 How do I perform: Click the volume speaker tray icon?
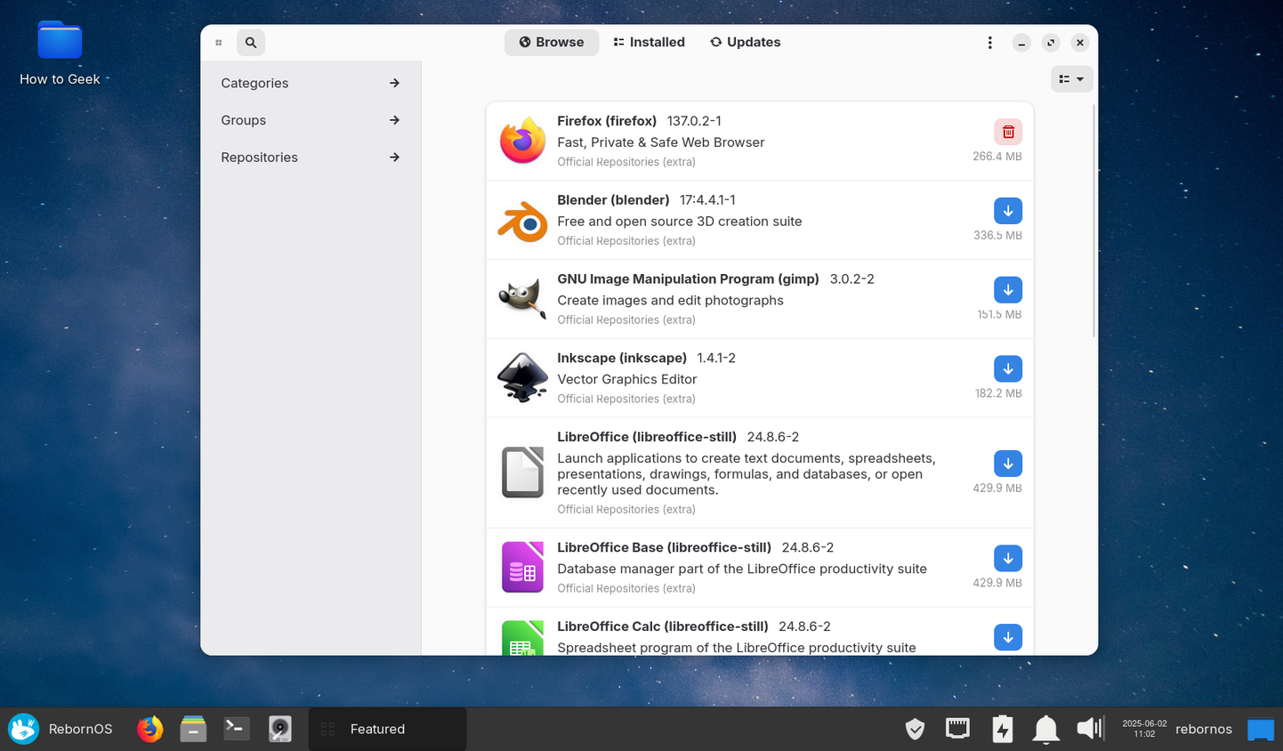pyautogui.click(x=1090, y=729)
